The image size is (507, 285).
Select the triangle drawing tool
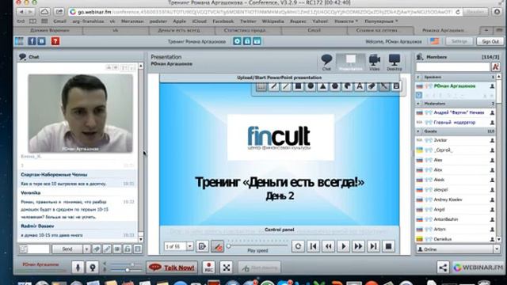pos(322,86)
